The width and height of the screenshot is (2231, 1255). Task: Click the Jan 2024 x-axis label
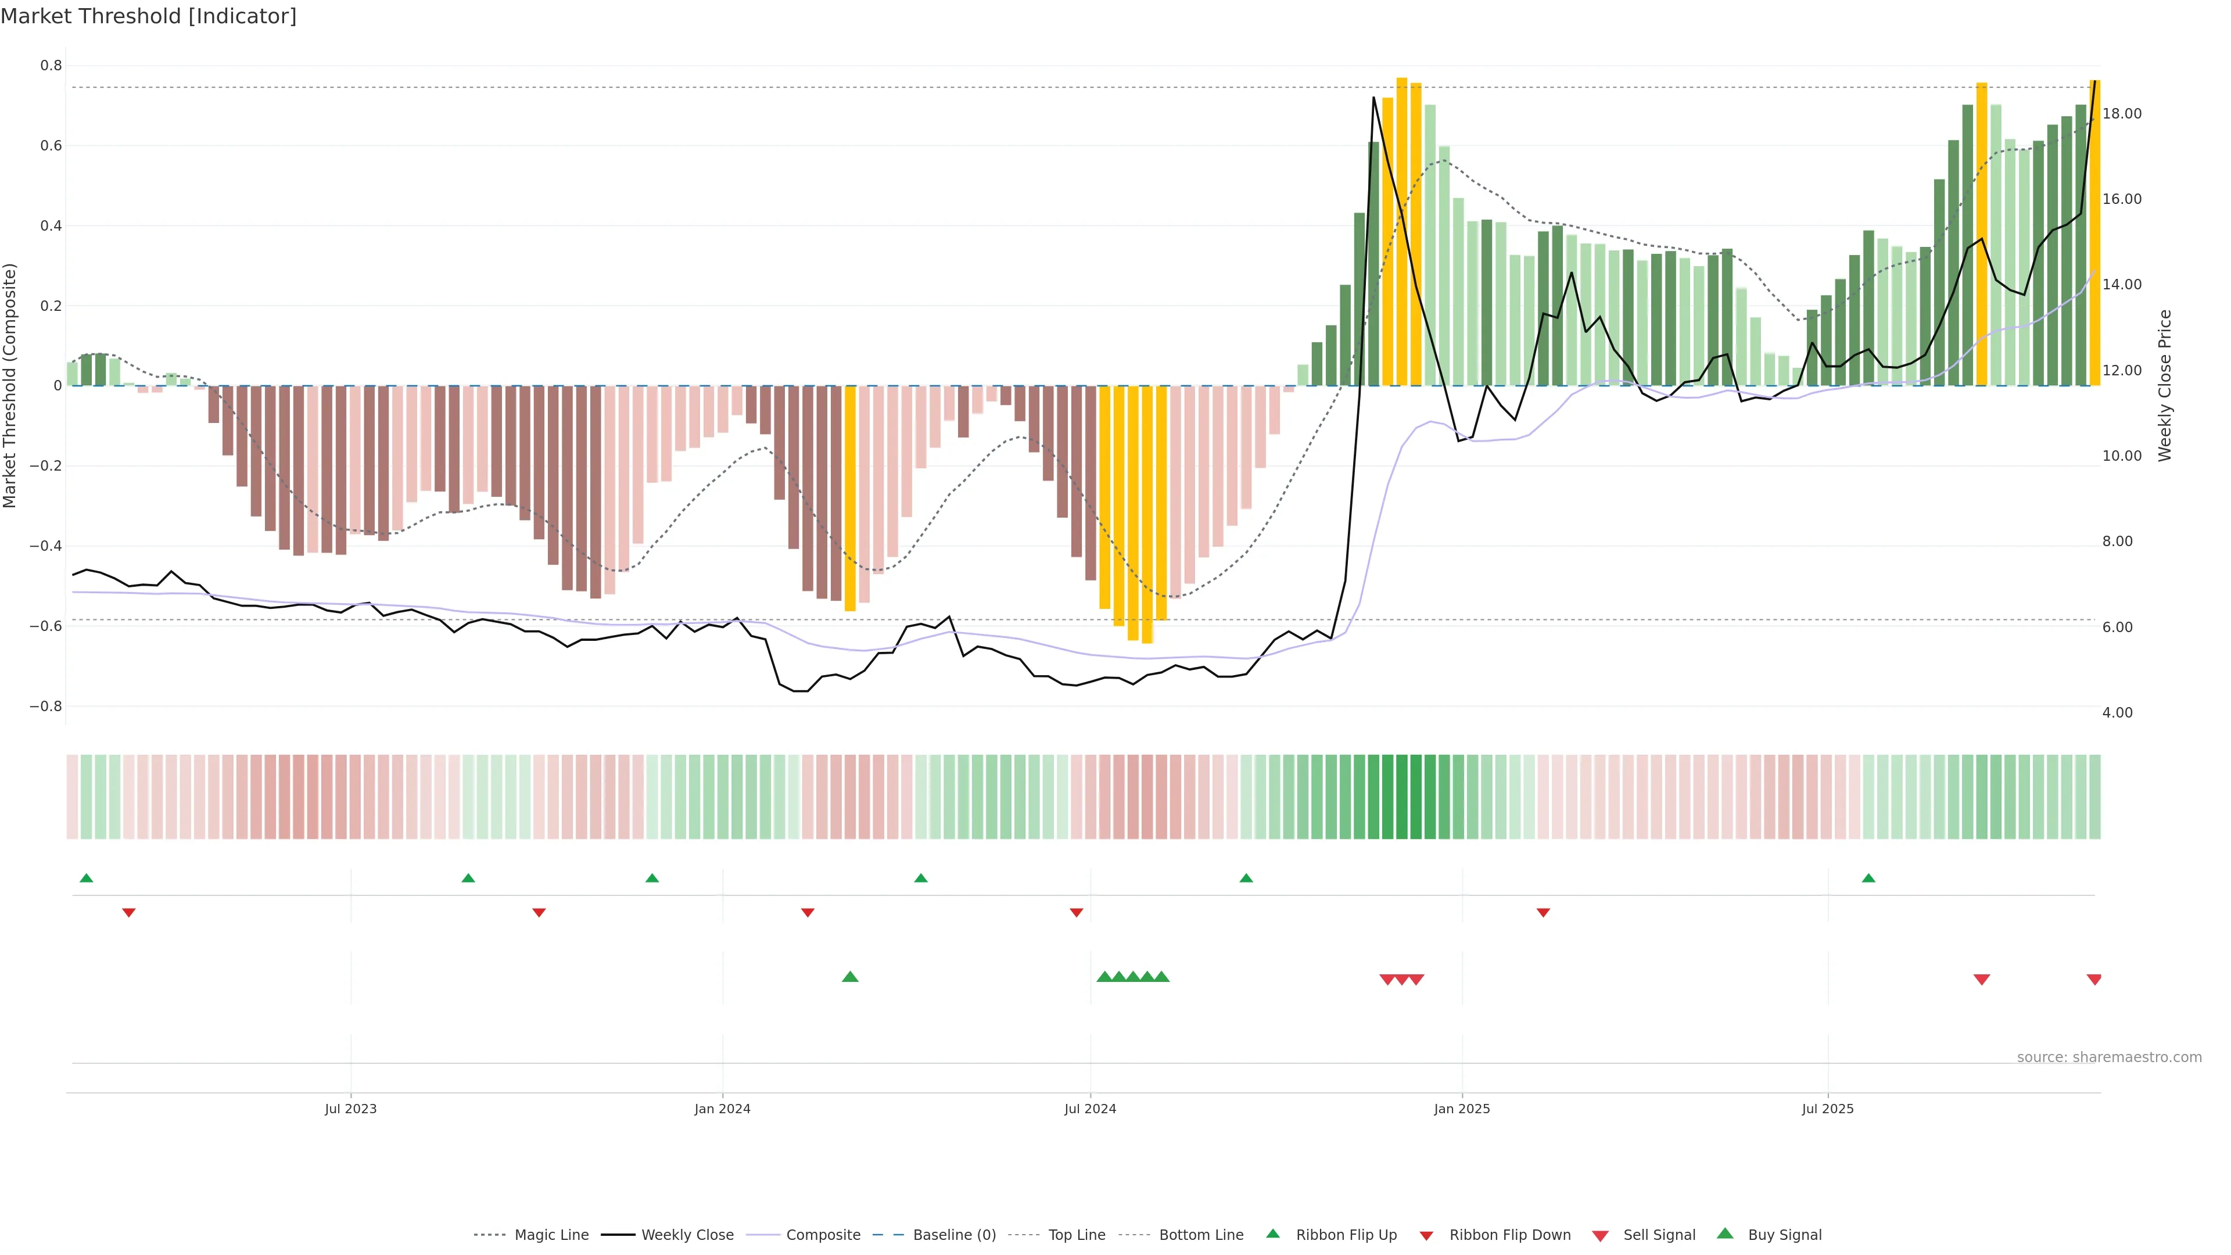[722, 1109]
